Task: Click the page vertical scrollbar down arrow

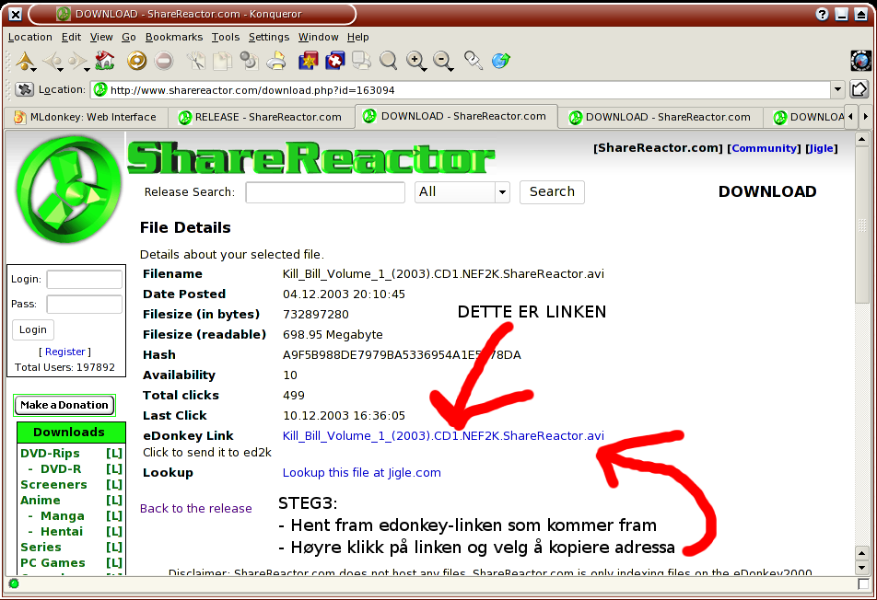Action: 862,568
